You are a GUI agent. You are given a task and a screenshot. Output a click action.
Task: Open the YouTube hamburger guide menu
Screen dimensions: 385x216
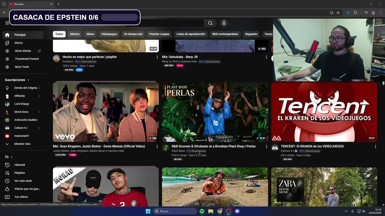point(7,23)
